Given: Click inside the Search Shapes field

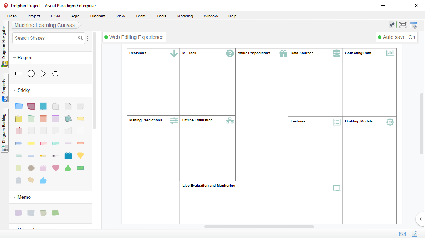Looking at the screenshot, I should 44,38.
